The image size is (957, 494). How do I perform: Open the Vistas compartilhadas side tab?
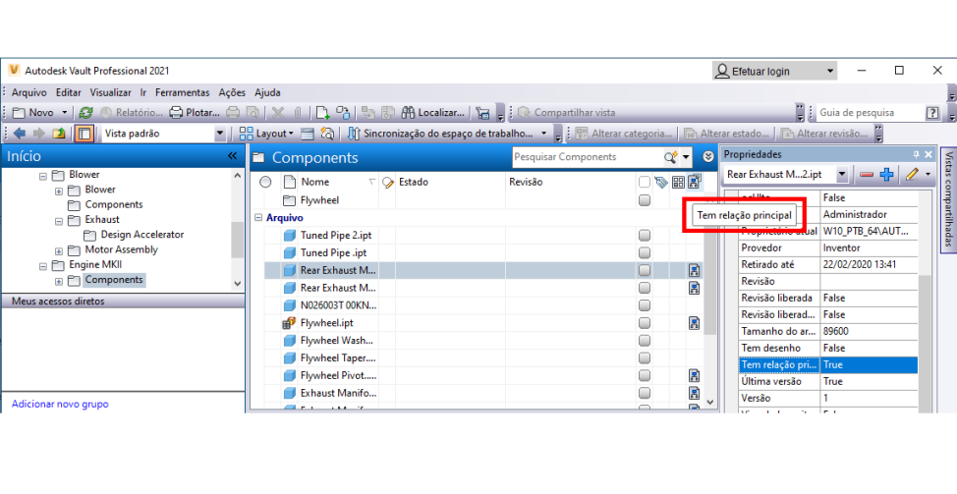[947, 200]
